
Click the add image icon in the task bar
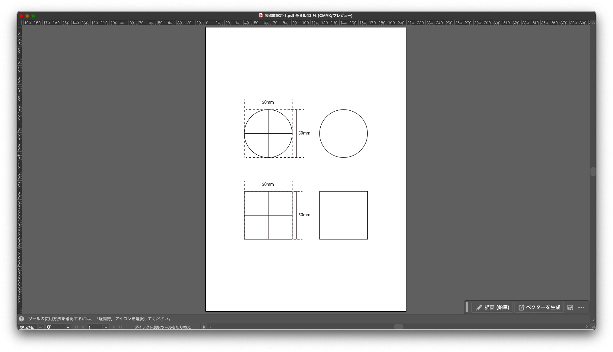click(x=570, y=308)
